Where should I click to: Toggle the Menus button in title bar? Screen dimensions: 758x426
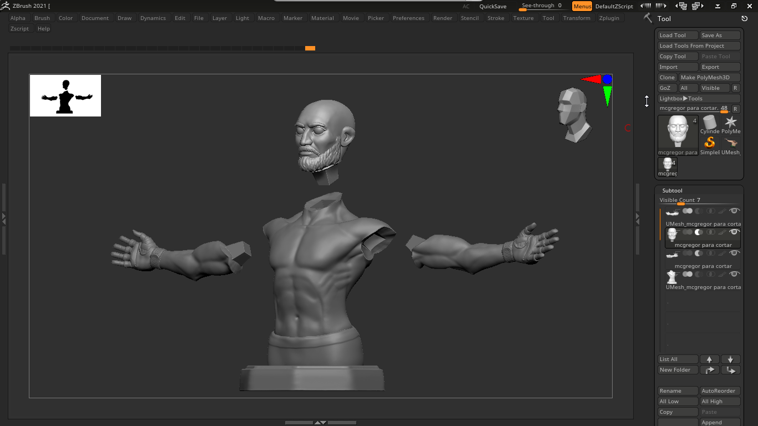click(582, 6)
